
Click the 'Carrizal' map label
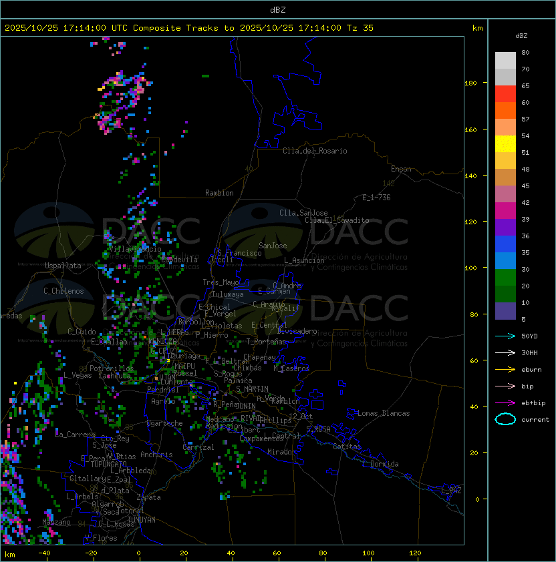[x=198, y=447]
